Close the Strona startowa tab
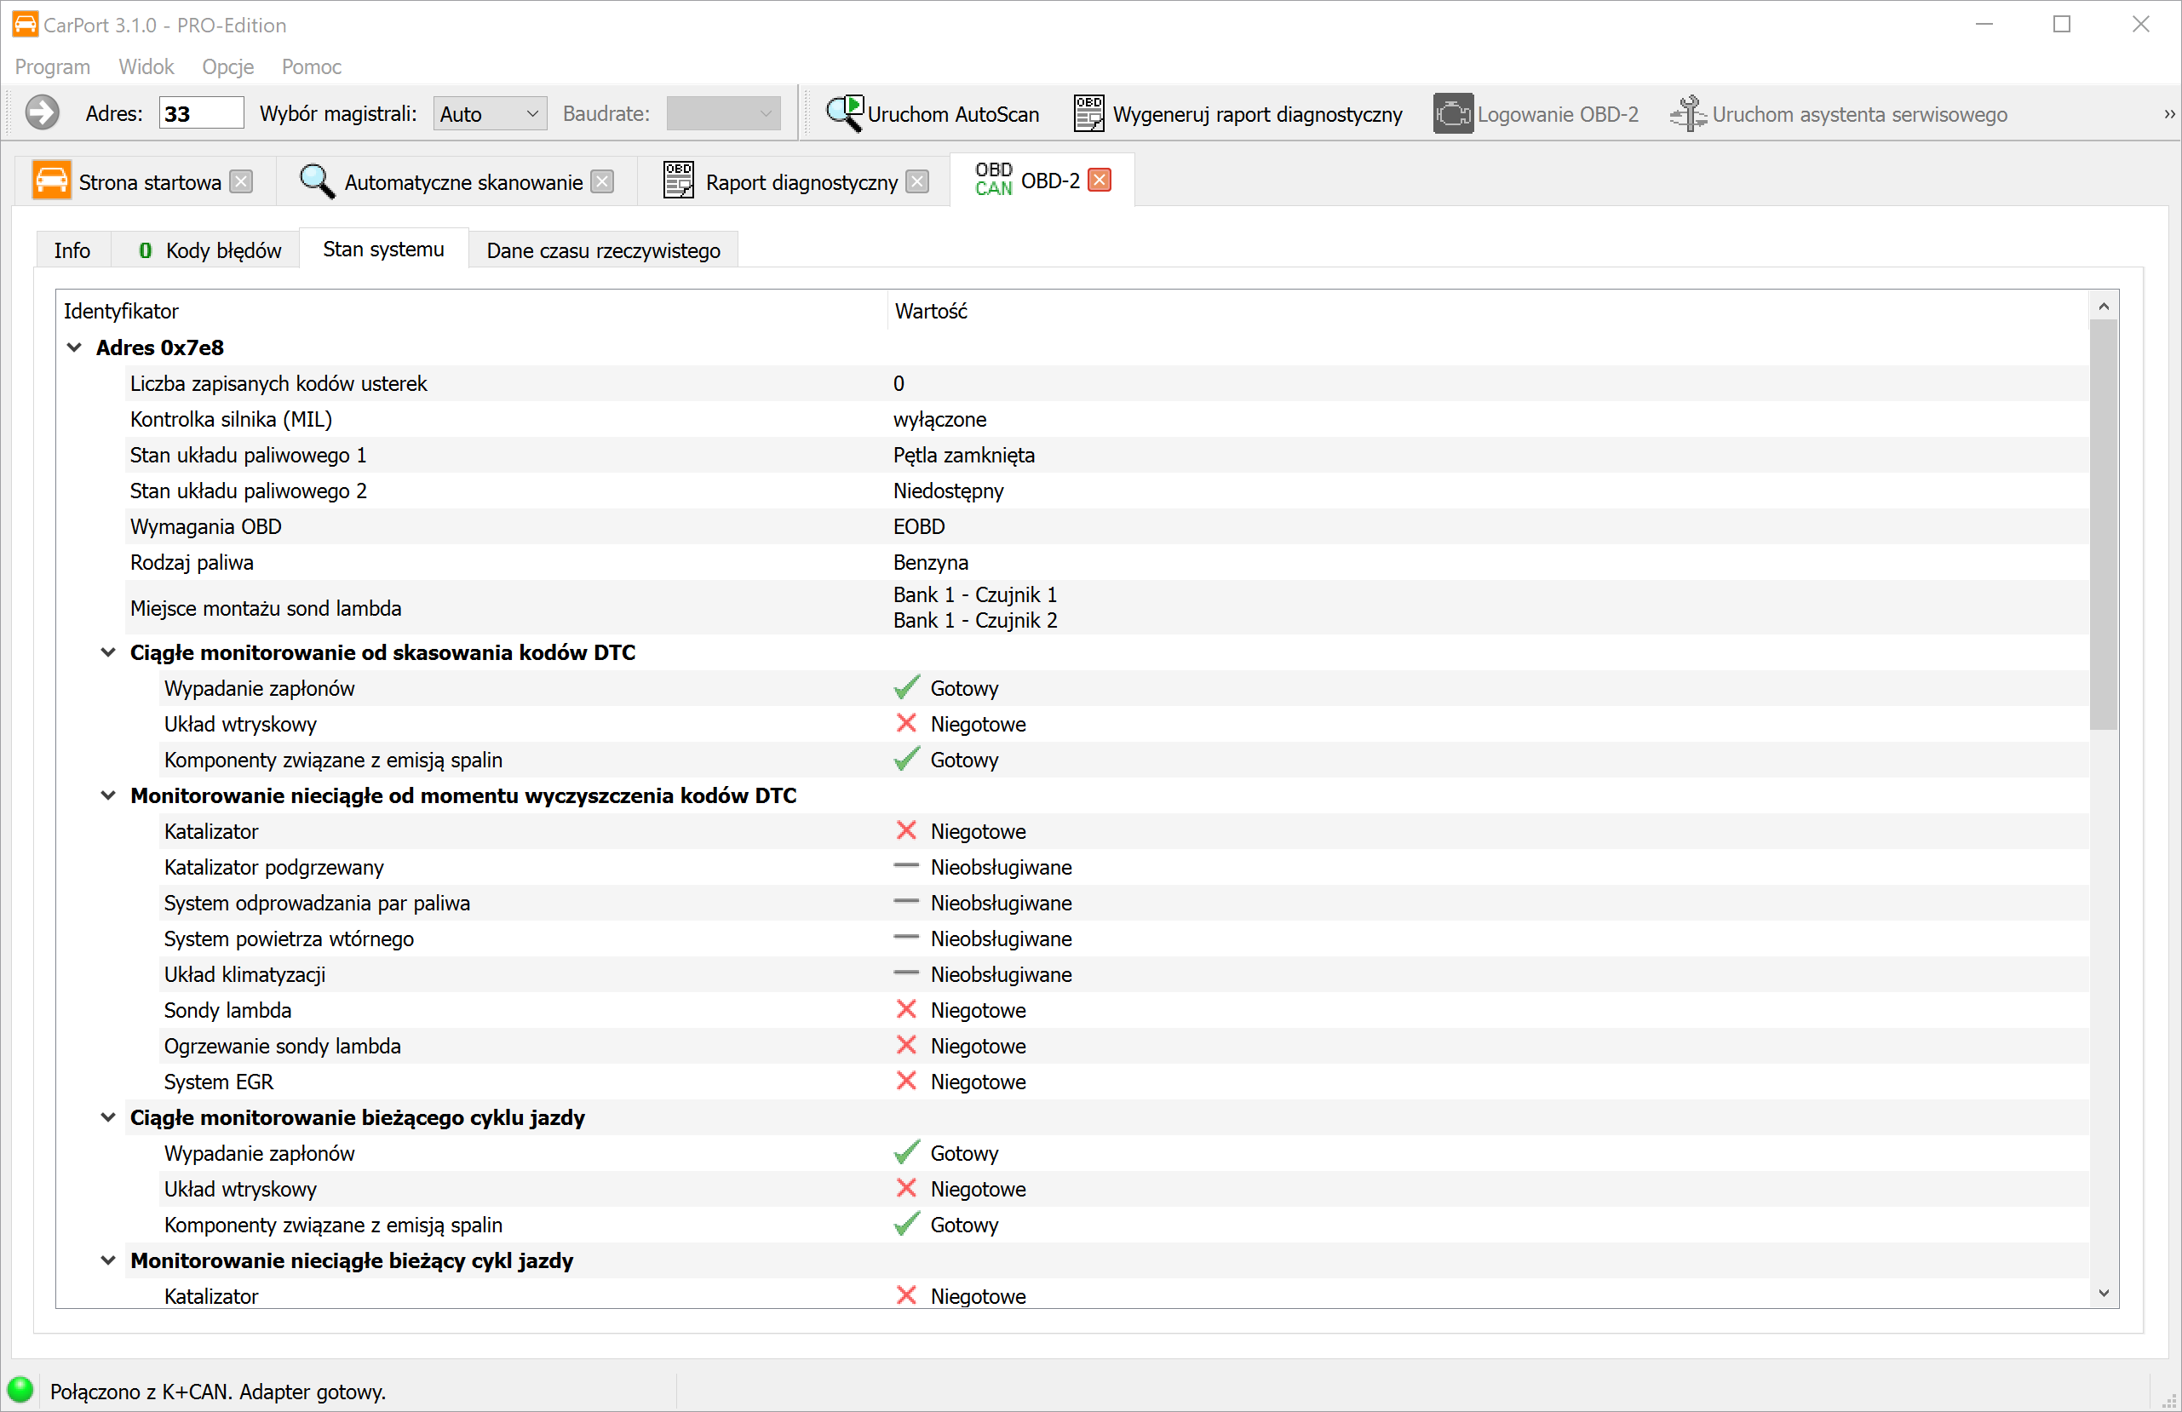This screenshot has width=2182, height=1412. 241,181
